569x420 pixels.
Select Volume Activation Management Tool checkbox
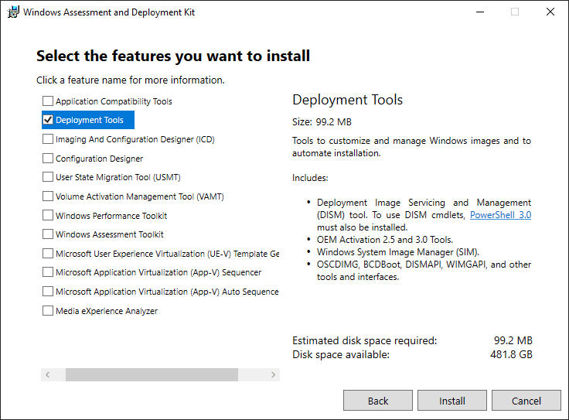click(48, 196)
